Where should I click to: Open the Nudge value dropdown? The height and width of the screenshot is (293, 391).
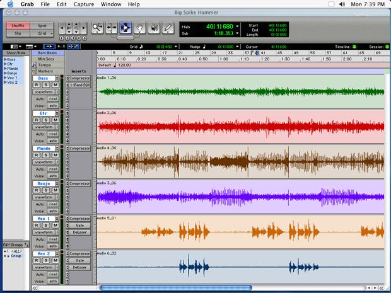click(x=237, y=47)
